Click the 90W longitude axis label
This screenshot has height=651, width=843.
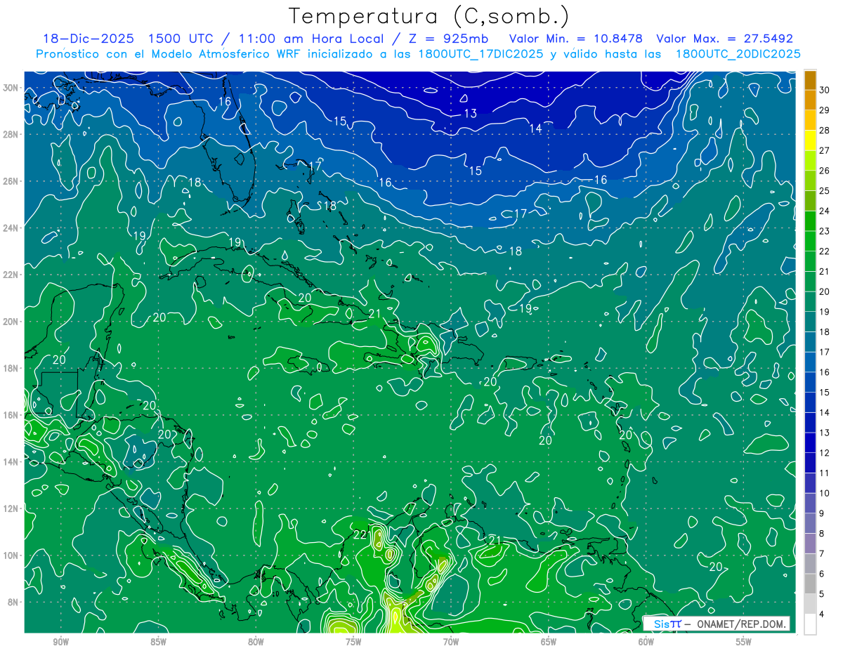point(60,642)
